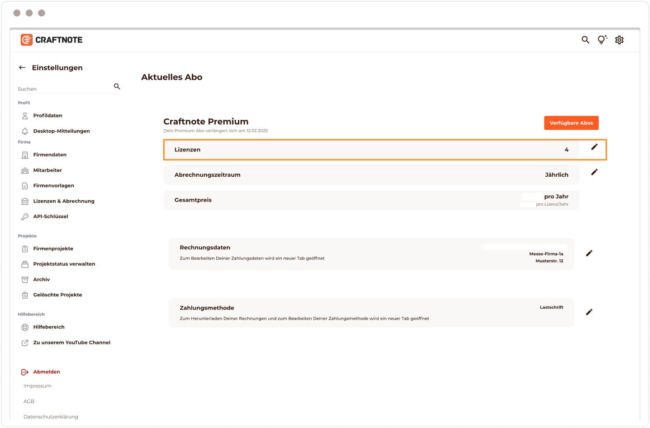Go back with the Einstellungen arrow
The width and height of the screenshot is (650, 428).
(x=22, y=68)
